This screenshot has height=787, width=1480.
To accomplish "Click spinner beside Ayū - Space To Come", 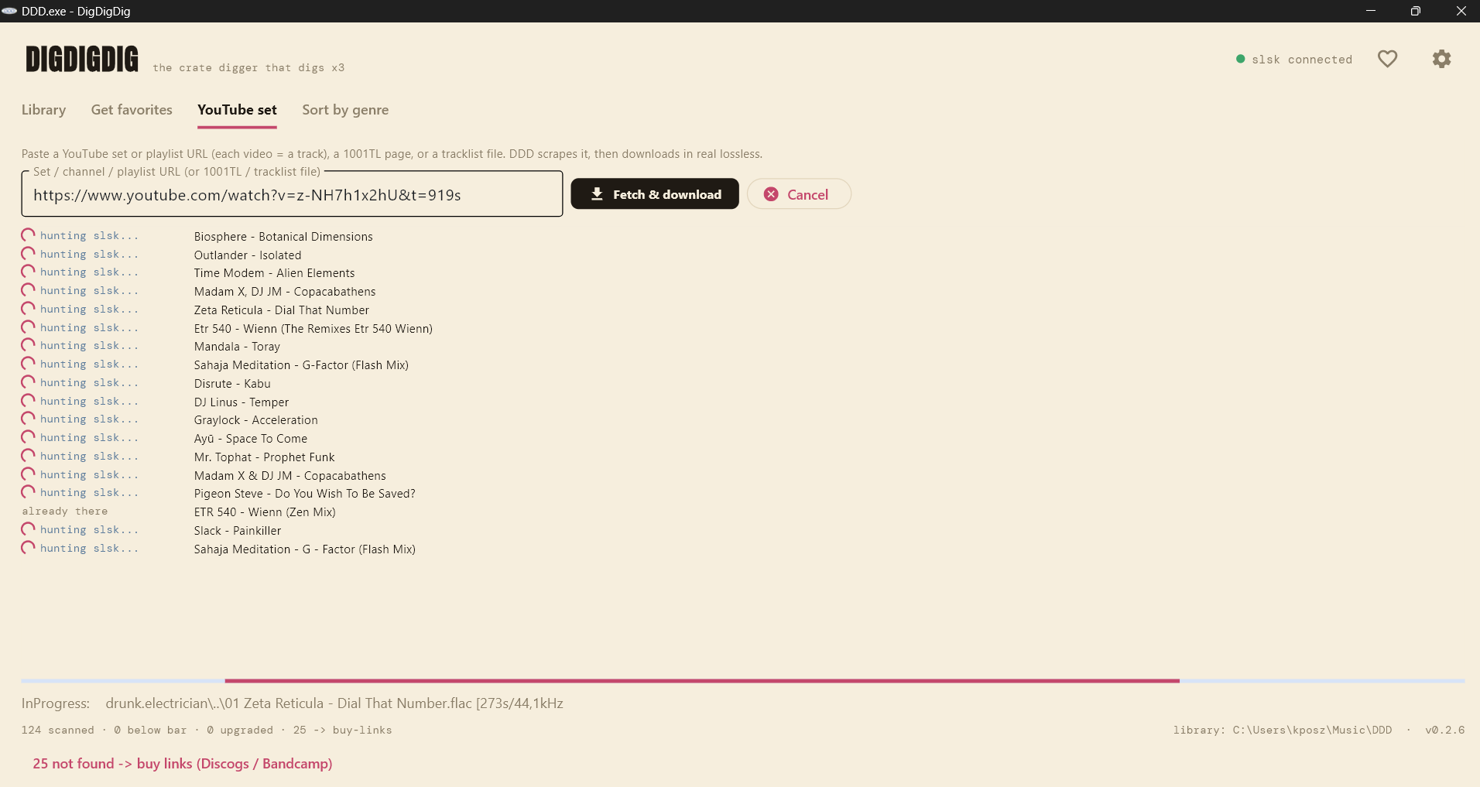I will click(x=29, y=437).
